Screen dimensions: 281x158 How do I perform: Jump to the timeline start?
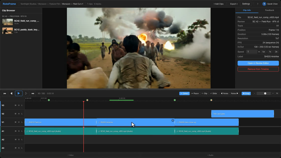click(x=5, y=93)
